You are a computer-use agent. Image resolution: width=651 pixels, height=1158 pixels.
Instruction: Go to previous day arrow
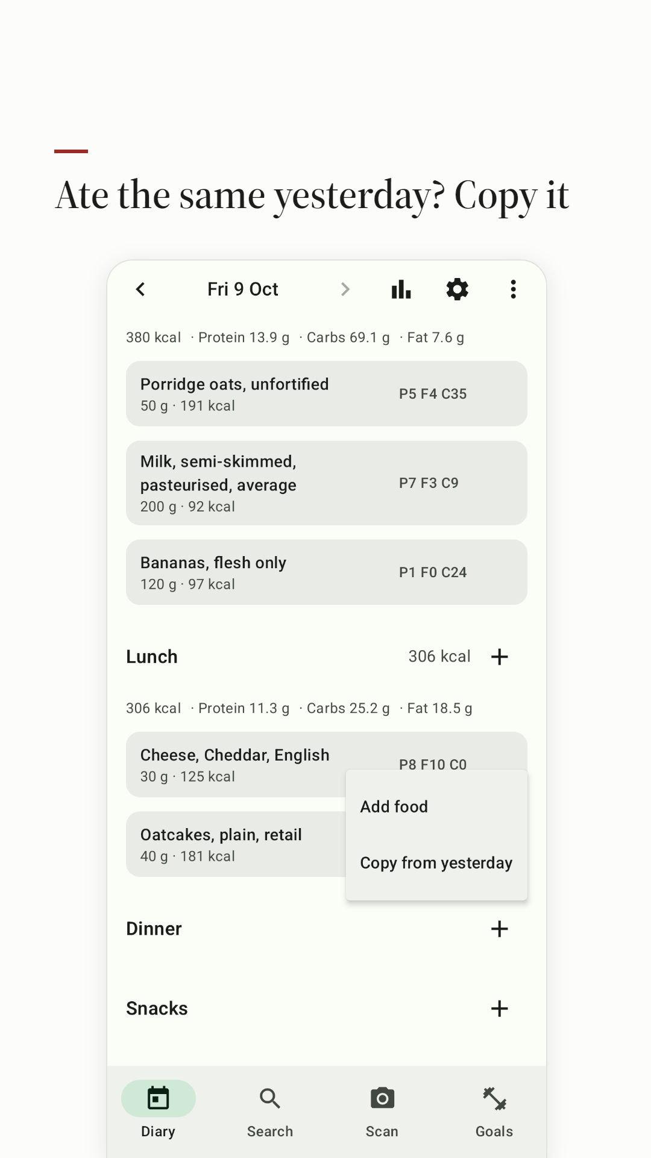[140, 289]
